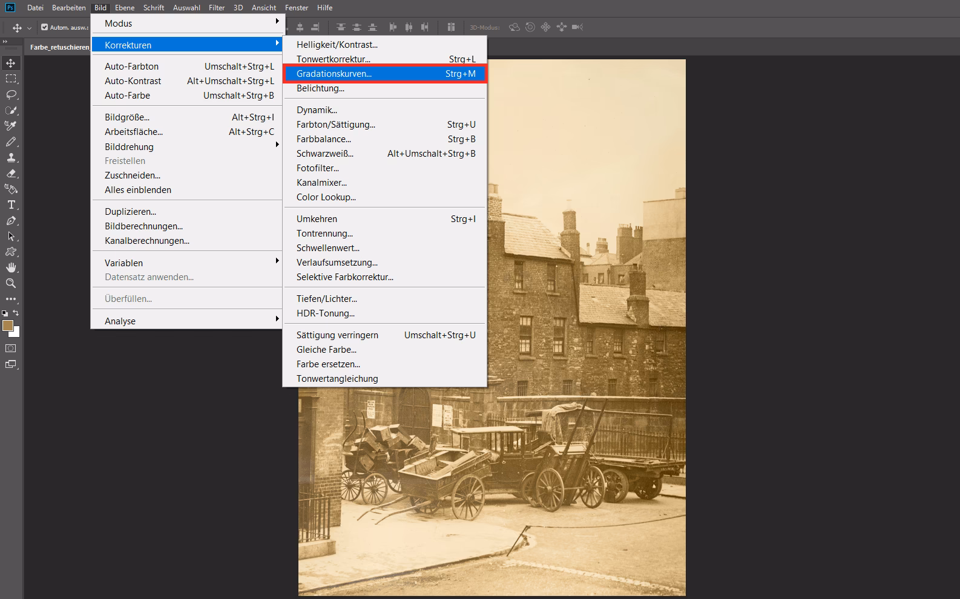This screenshot has width=960, height=599.
Task: Select the Zoom magnifier tool
Action: click(11, 283)
